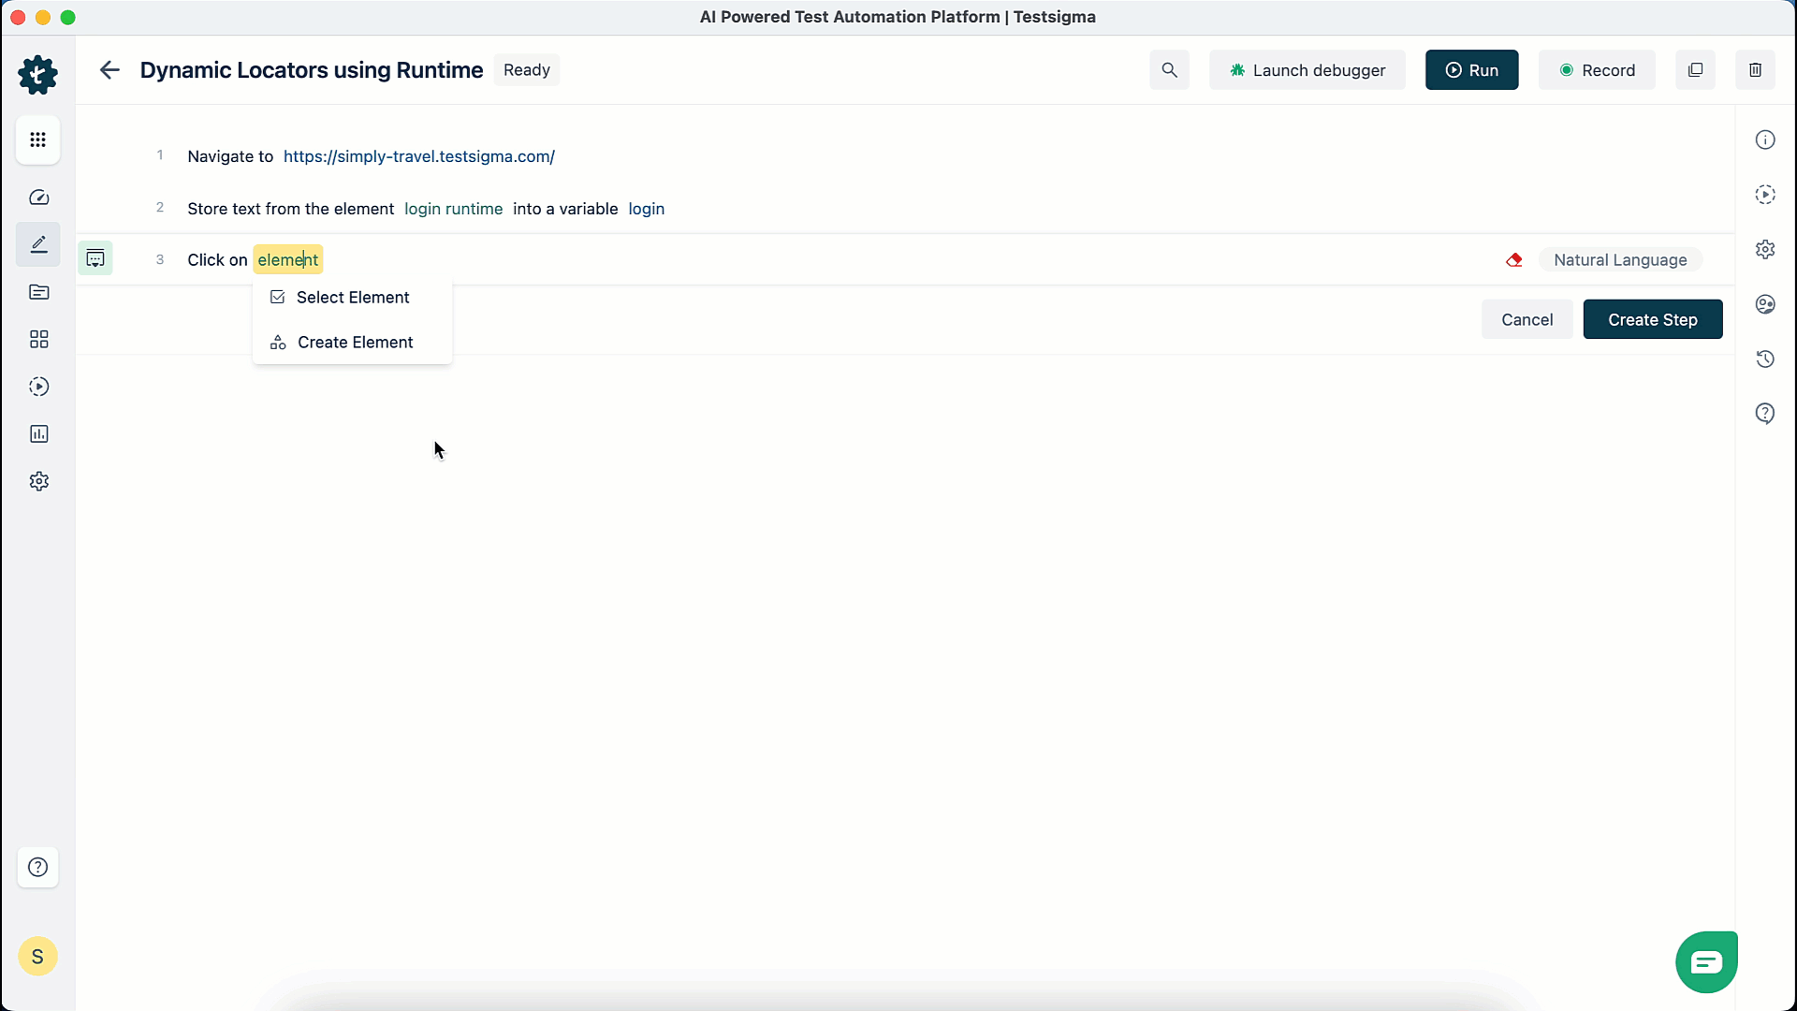Image resolution: width=1797 pixels, height=1011 pixels.
Task: Open the test runs play icon in sidebar
Action: [38, 387]
